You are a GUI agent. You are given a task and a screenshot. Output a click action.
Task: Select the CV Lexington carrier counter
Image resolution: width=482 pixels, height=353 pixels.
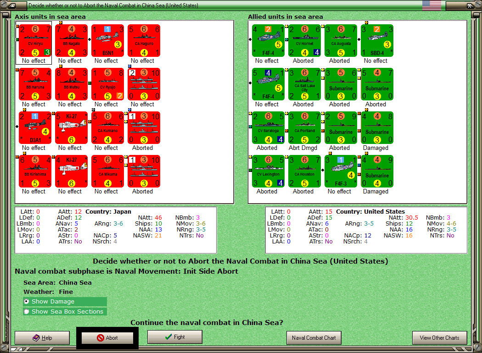click(x=269, y=171)
